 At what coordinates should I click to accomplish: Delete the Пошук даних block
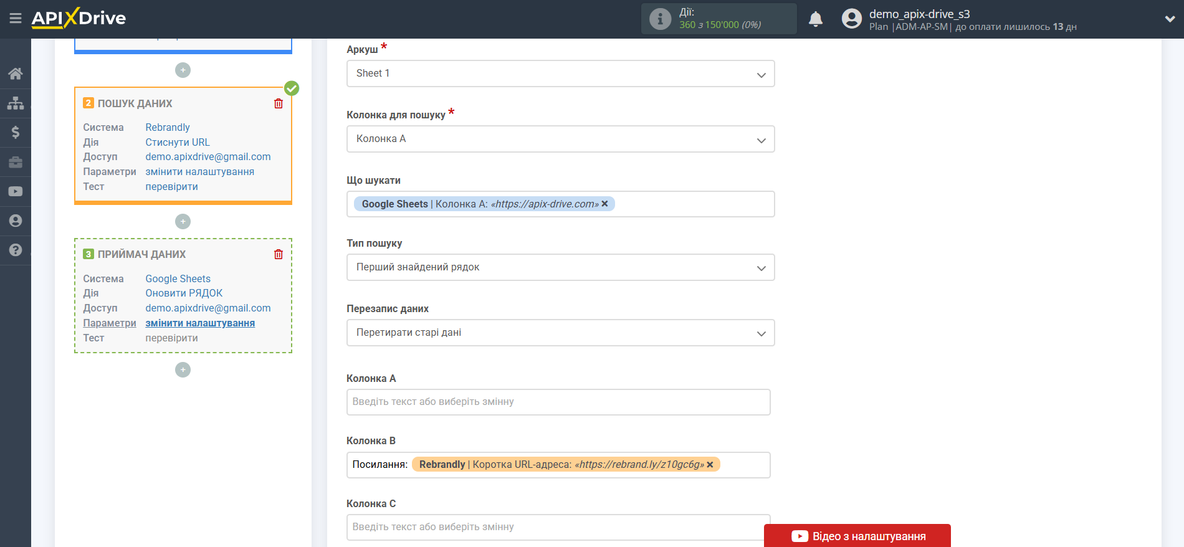coord(279,103)
